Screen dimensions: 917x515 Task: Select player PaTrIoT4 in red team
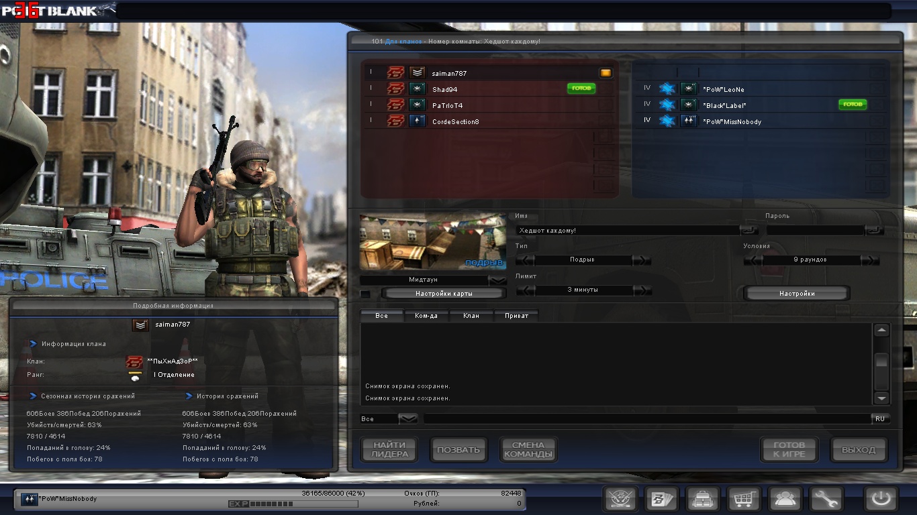[x=490, y=105]
